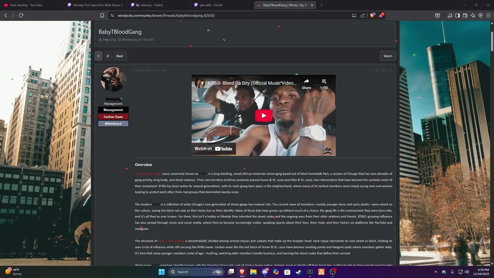Open the browser hamburger main menu
The image size is (494, 278).
coord(488,15)
